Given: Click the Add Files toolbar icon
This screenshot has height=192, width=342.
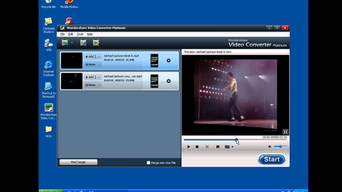Looking at the screenshot, I should tap(65, 43).
